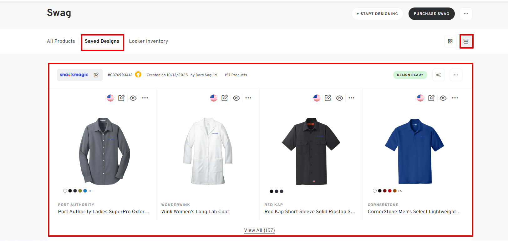Switch to grid view layout
This screenshot has height=241, width=508.
pos(450,41)
